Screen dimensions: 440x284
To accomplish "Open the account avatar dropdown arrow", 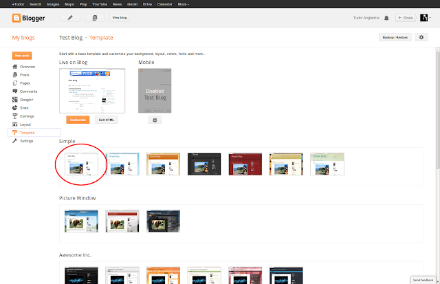I will [430, 18].
